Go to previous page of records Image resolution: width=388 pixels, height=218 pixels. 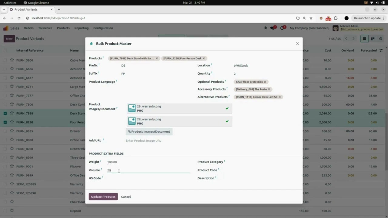346,39
